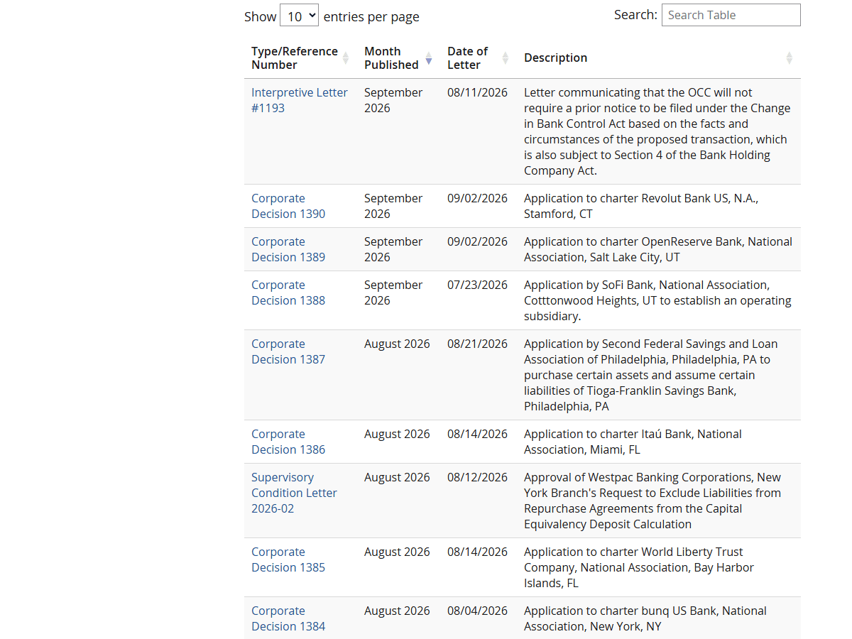Screen dimensions: 852x639
Task: Select the date 07/23/2026 cell
Action: (x=477, y=285)
